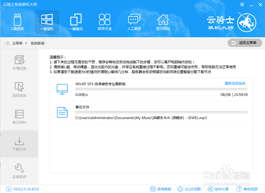Open 选择系统 system selection step

[19, 89]
